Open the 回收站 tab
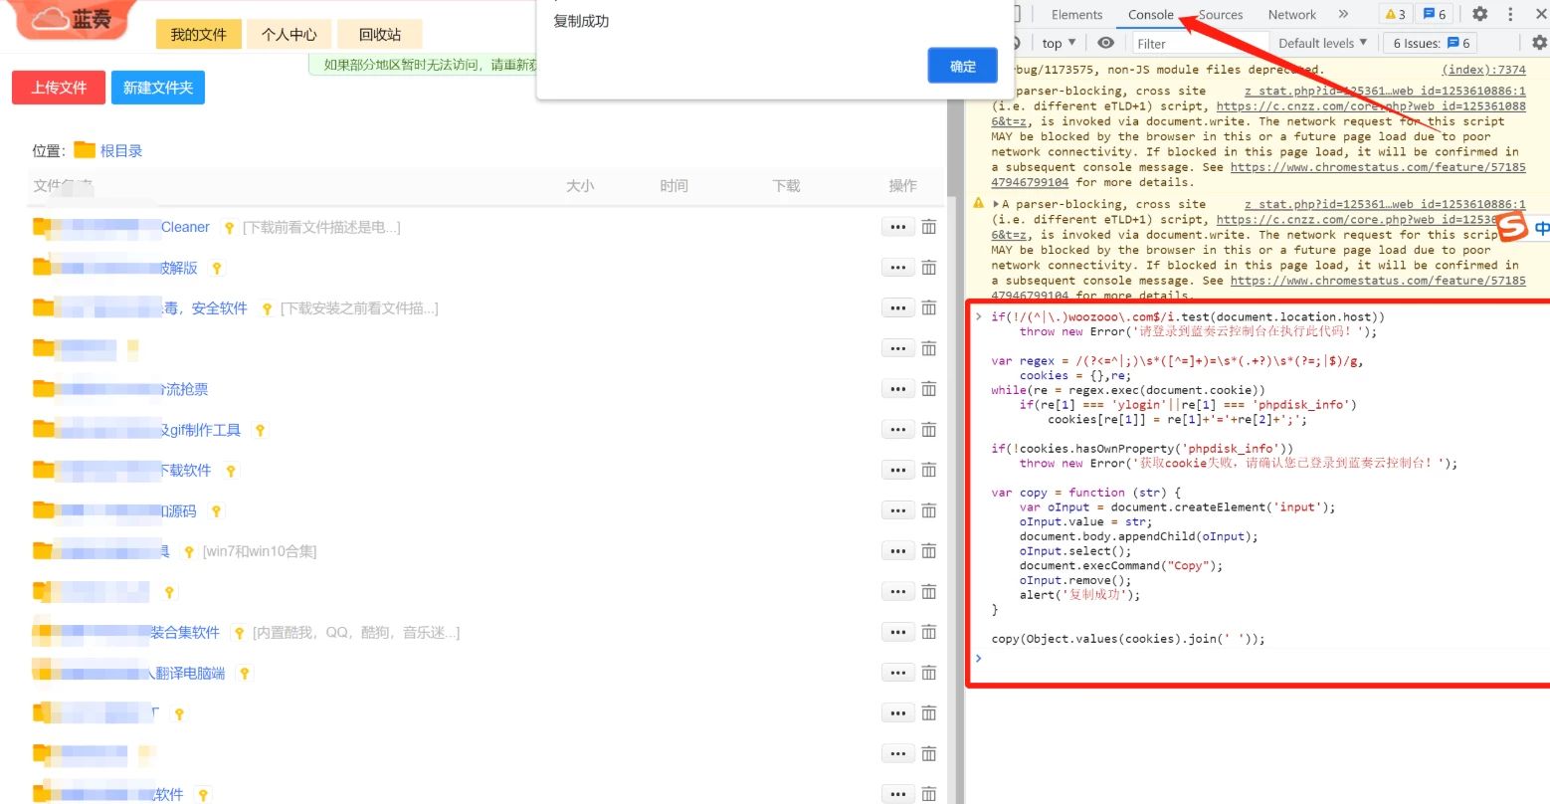Image resolution: width=1550 pixels, height=804 pixels. (x=380, y=34)
